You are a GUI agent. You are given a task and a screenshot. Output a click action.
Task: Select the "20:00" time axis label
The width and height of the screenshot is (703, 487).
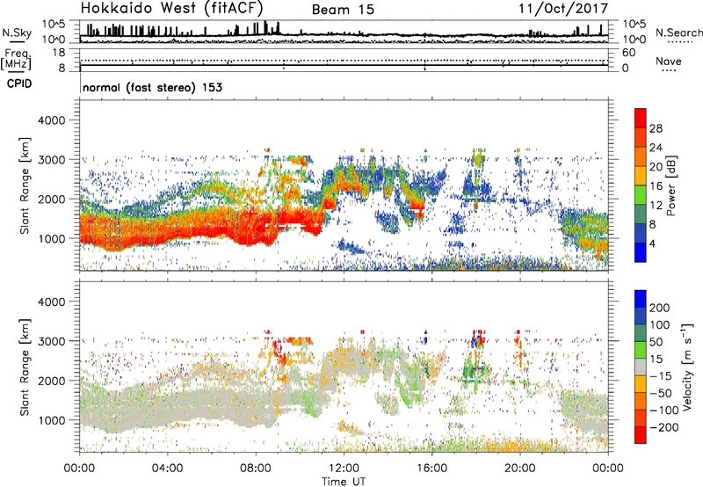coord(519,468)
